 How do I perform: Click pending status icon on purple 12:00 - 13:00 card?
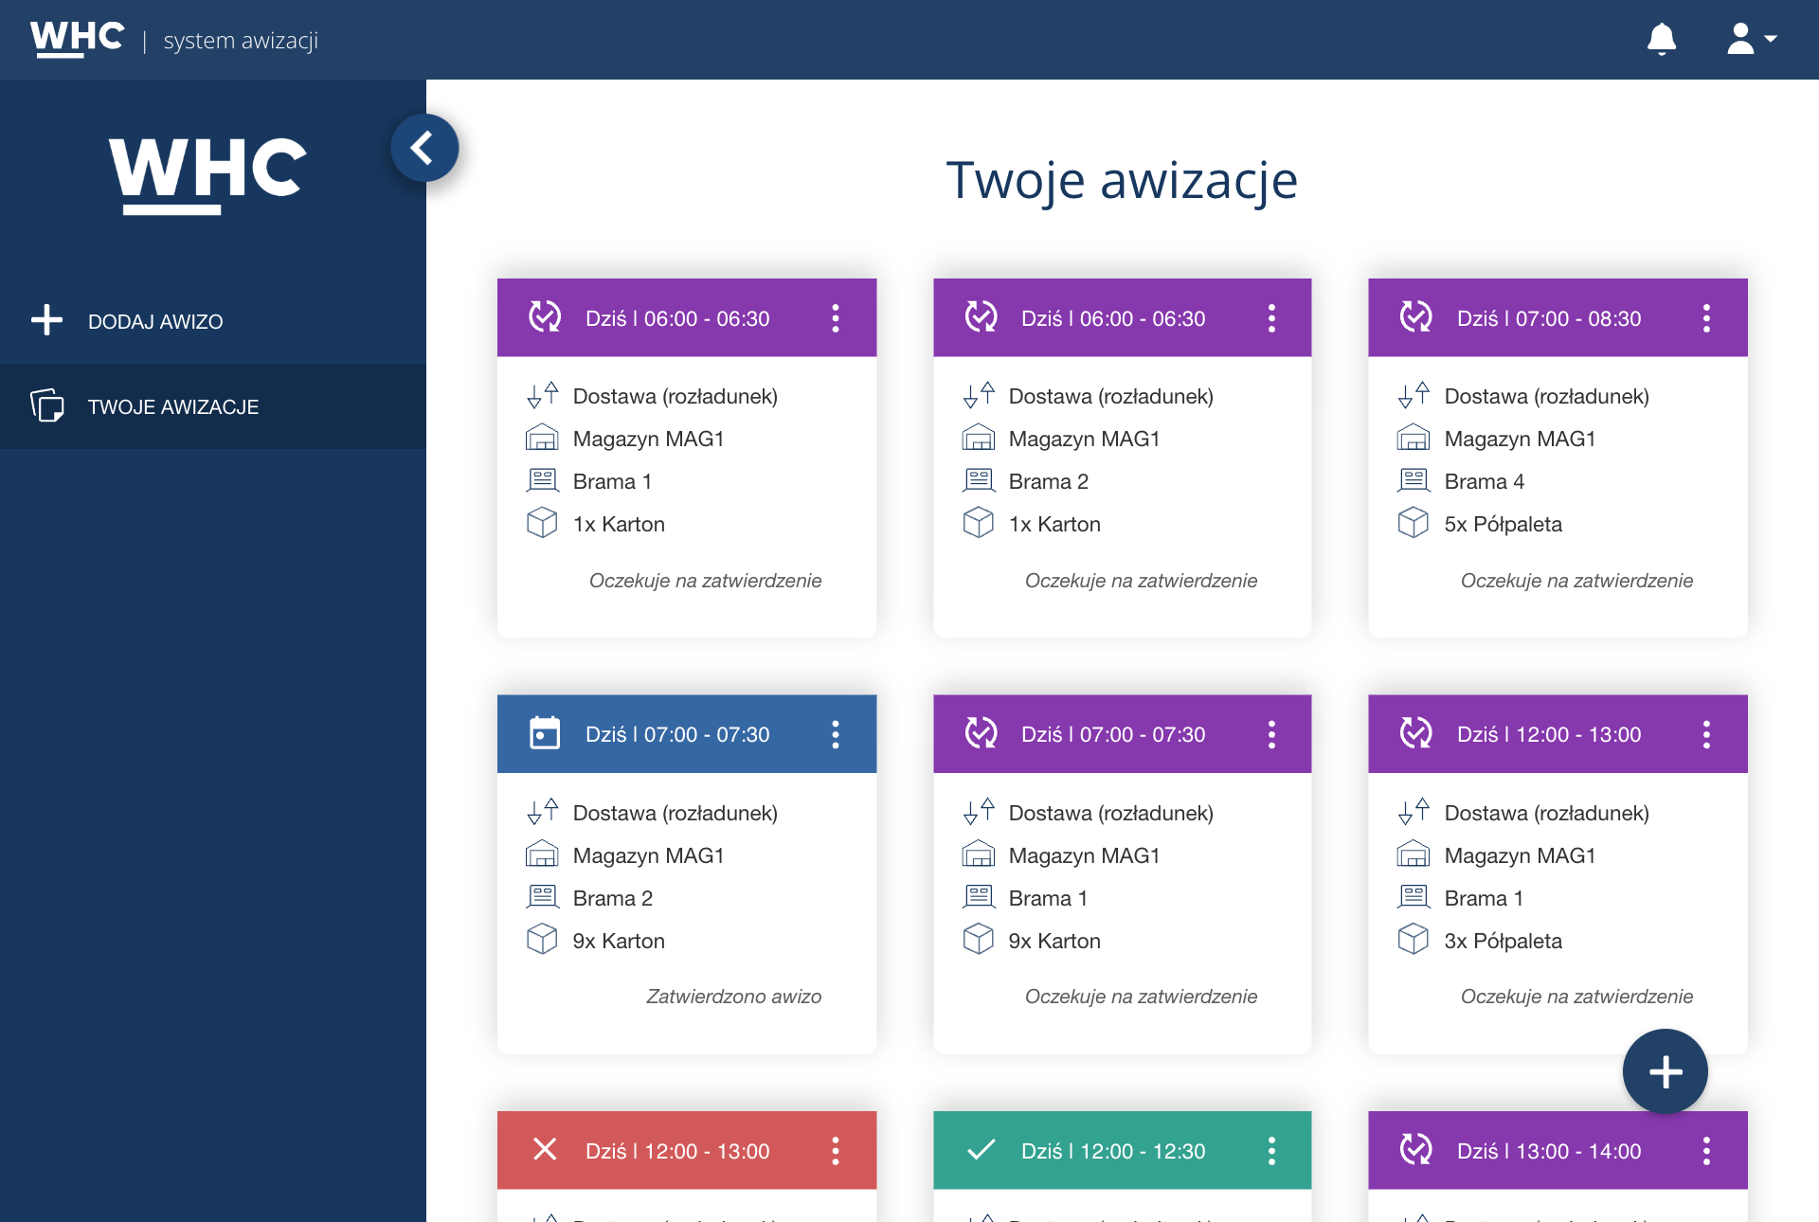tap(1416, 733)
